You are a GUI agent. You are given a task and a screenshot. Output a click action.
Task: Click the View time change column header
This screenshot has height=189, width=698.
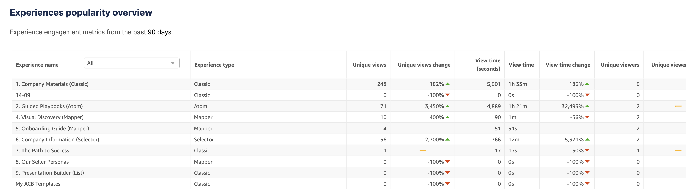(x=568, y=65)
